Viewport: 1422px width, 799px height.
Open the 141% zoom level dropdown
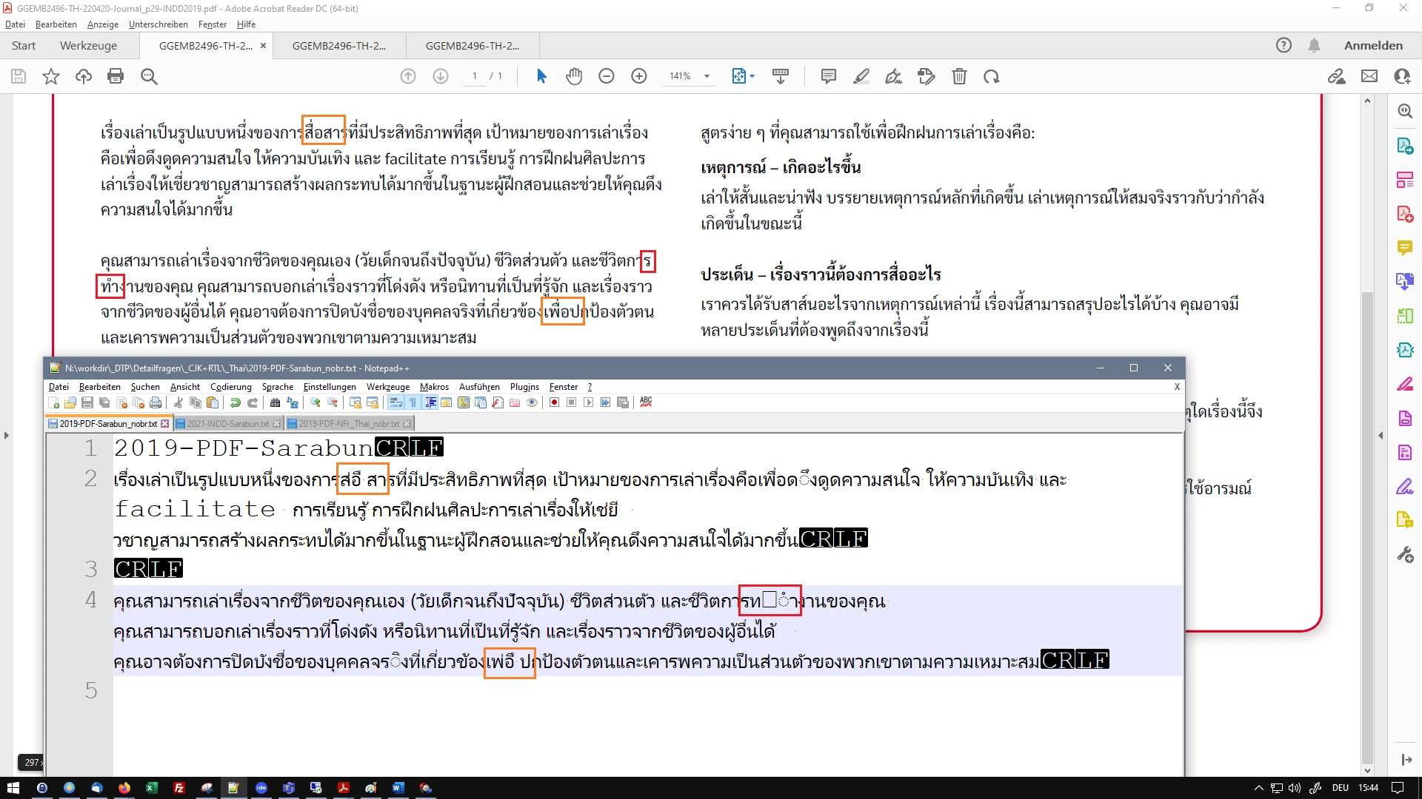point(707,76)
